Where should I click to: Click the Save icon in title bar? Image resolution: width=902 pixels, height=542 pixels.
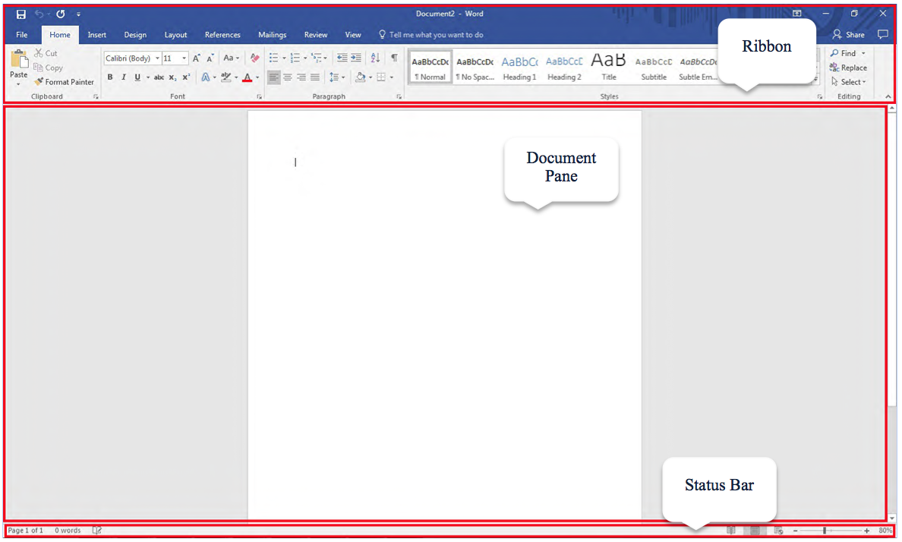[21, 14]
